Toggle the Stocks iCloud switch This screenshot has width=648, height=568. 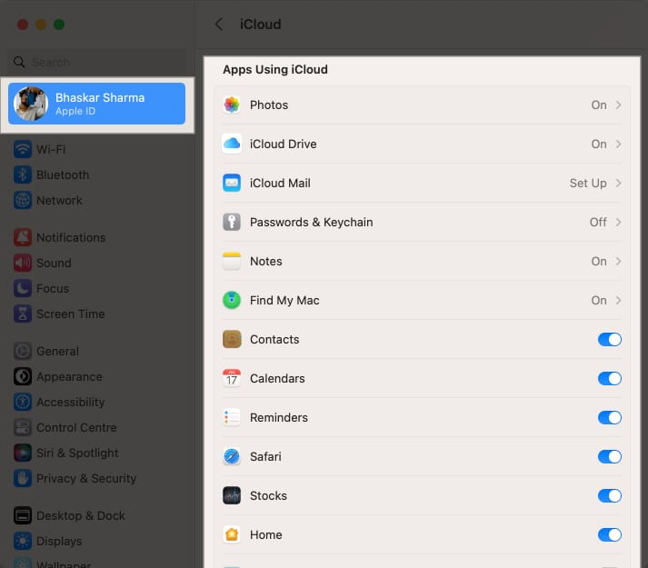click(609, 495)
